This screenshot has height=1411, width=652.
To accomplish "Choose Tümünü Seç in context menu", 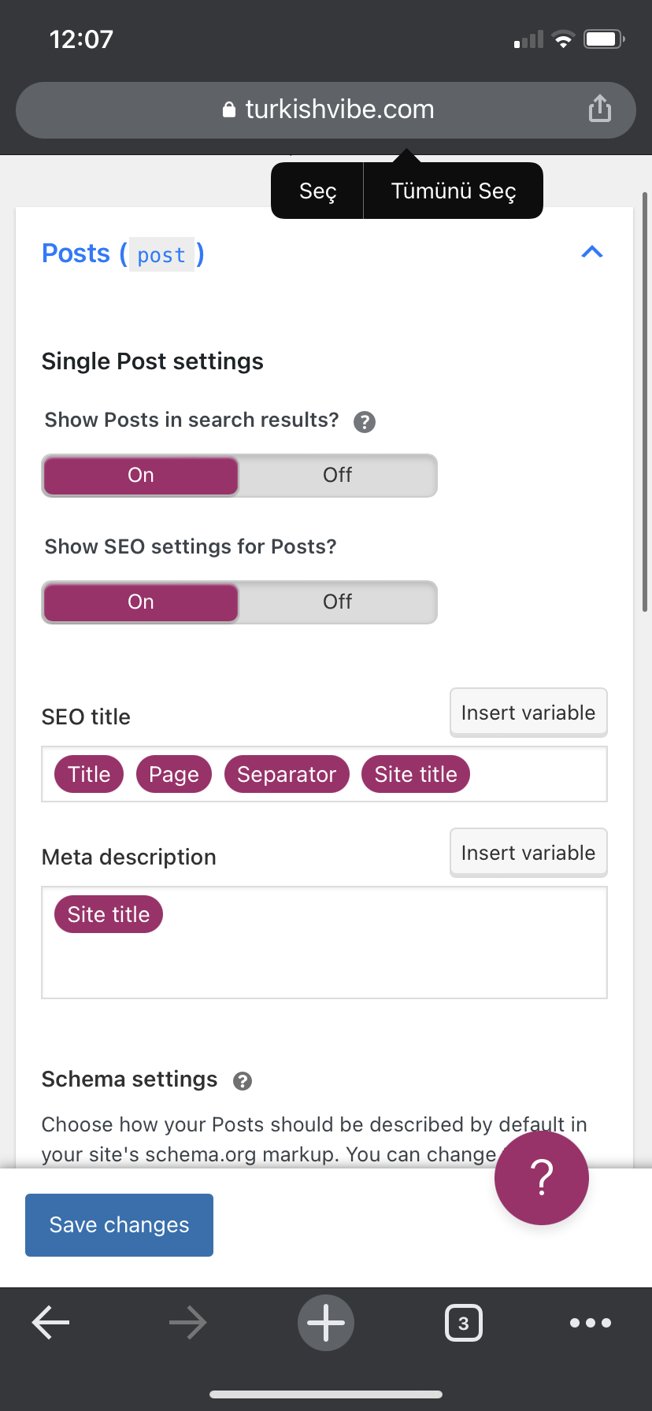I will click(454, 191).
